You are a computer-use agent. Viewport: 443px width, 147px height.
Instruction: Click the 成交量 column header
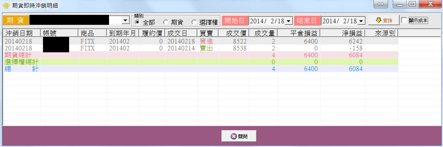click(x=264, y=33)
